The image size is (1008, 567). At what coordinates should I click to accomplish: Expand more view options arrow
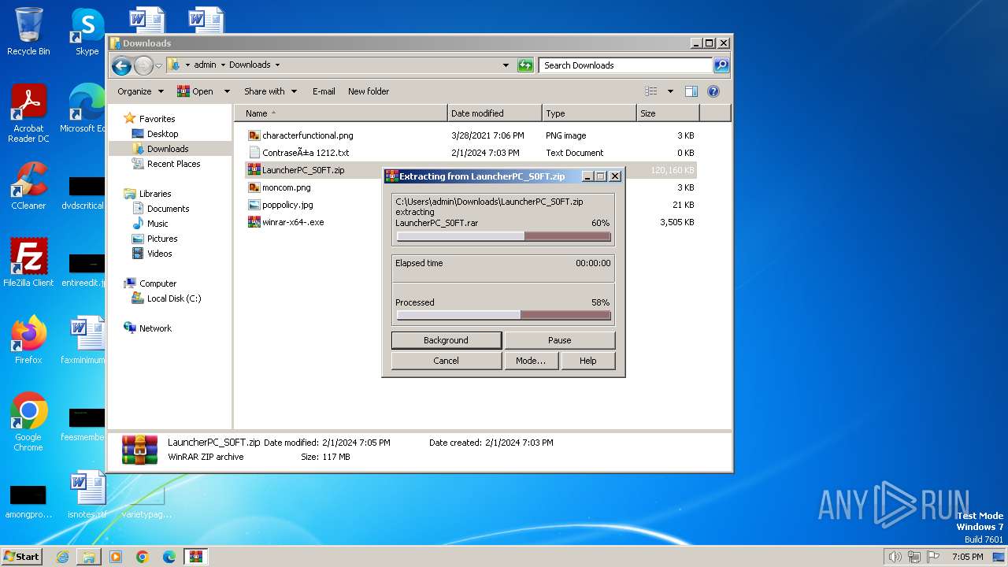click(x=670, y=91)
